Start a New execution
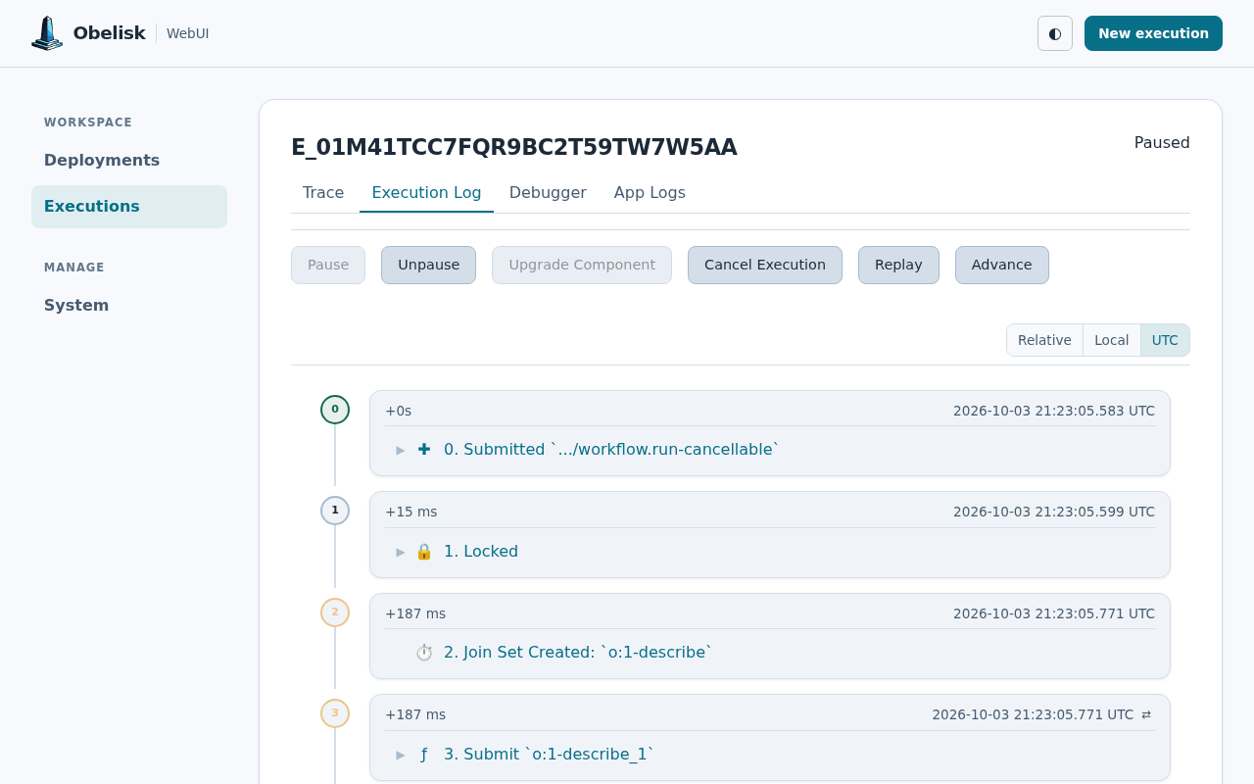The image size is (1254, 784). 1153,33
